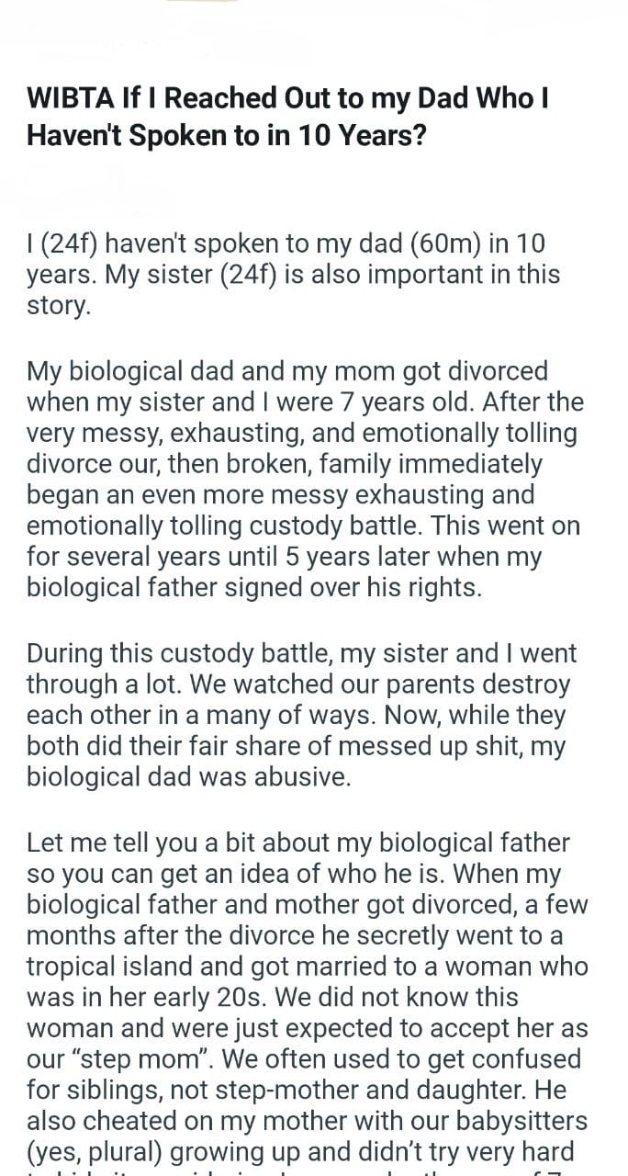Image resolution: width=628 pixels, height=1176 pixels.
Task: Tap the intro paragraph starting 'I (24f)'
Action: 293,274
